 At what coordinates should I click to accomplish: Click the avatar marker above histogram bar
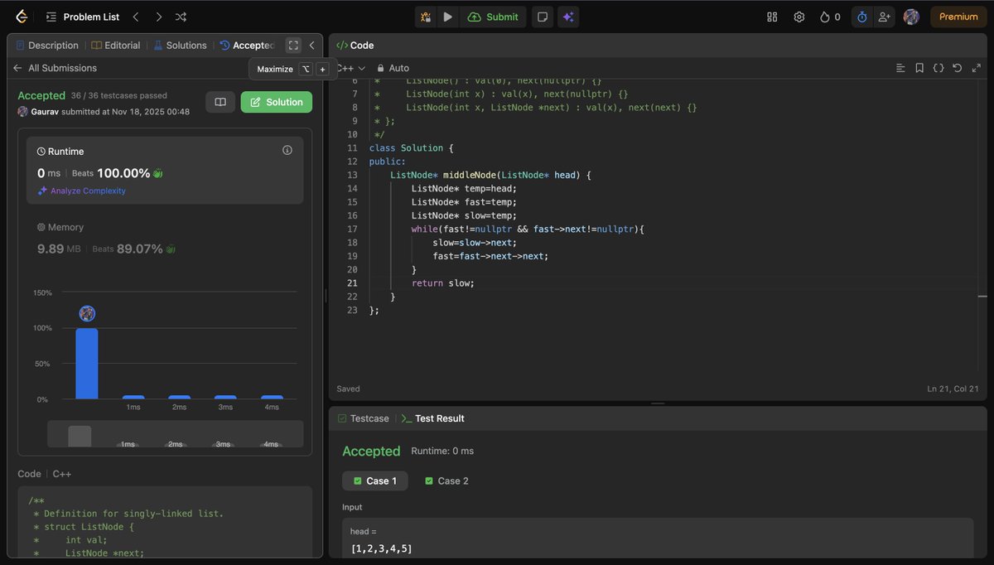click(x=87, y=313)
